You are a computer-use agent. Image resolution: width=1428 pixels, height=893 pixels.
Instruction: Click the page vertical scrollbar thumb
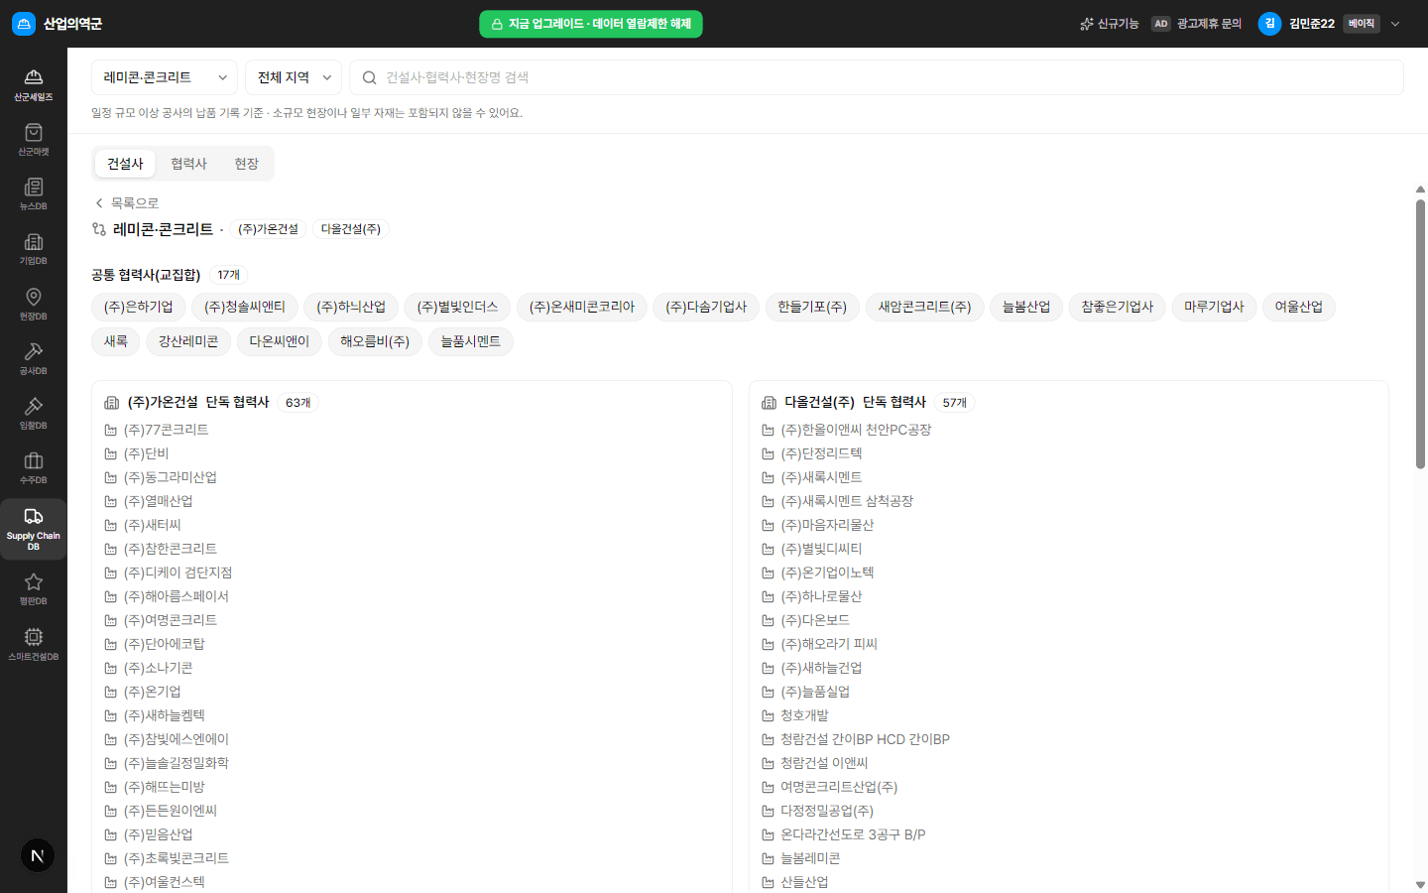[x=1420, y=334]
